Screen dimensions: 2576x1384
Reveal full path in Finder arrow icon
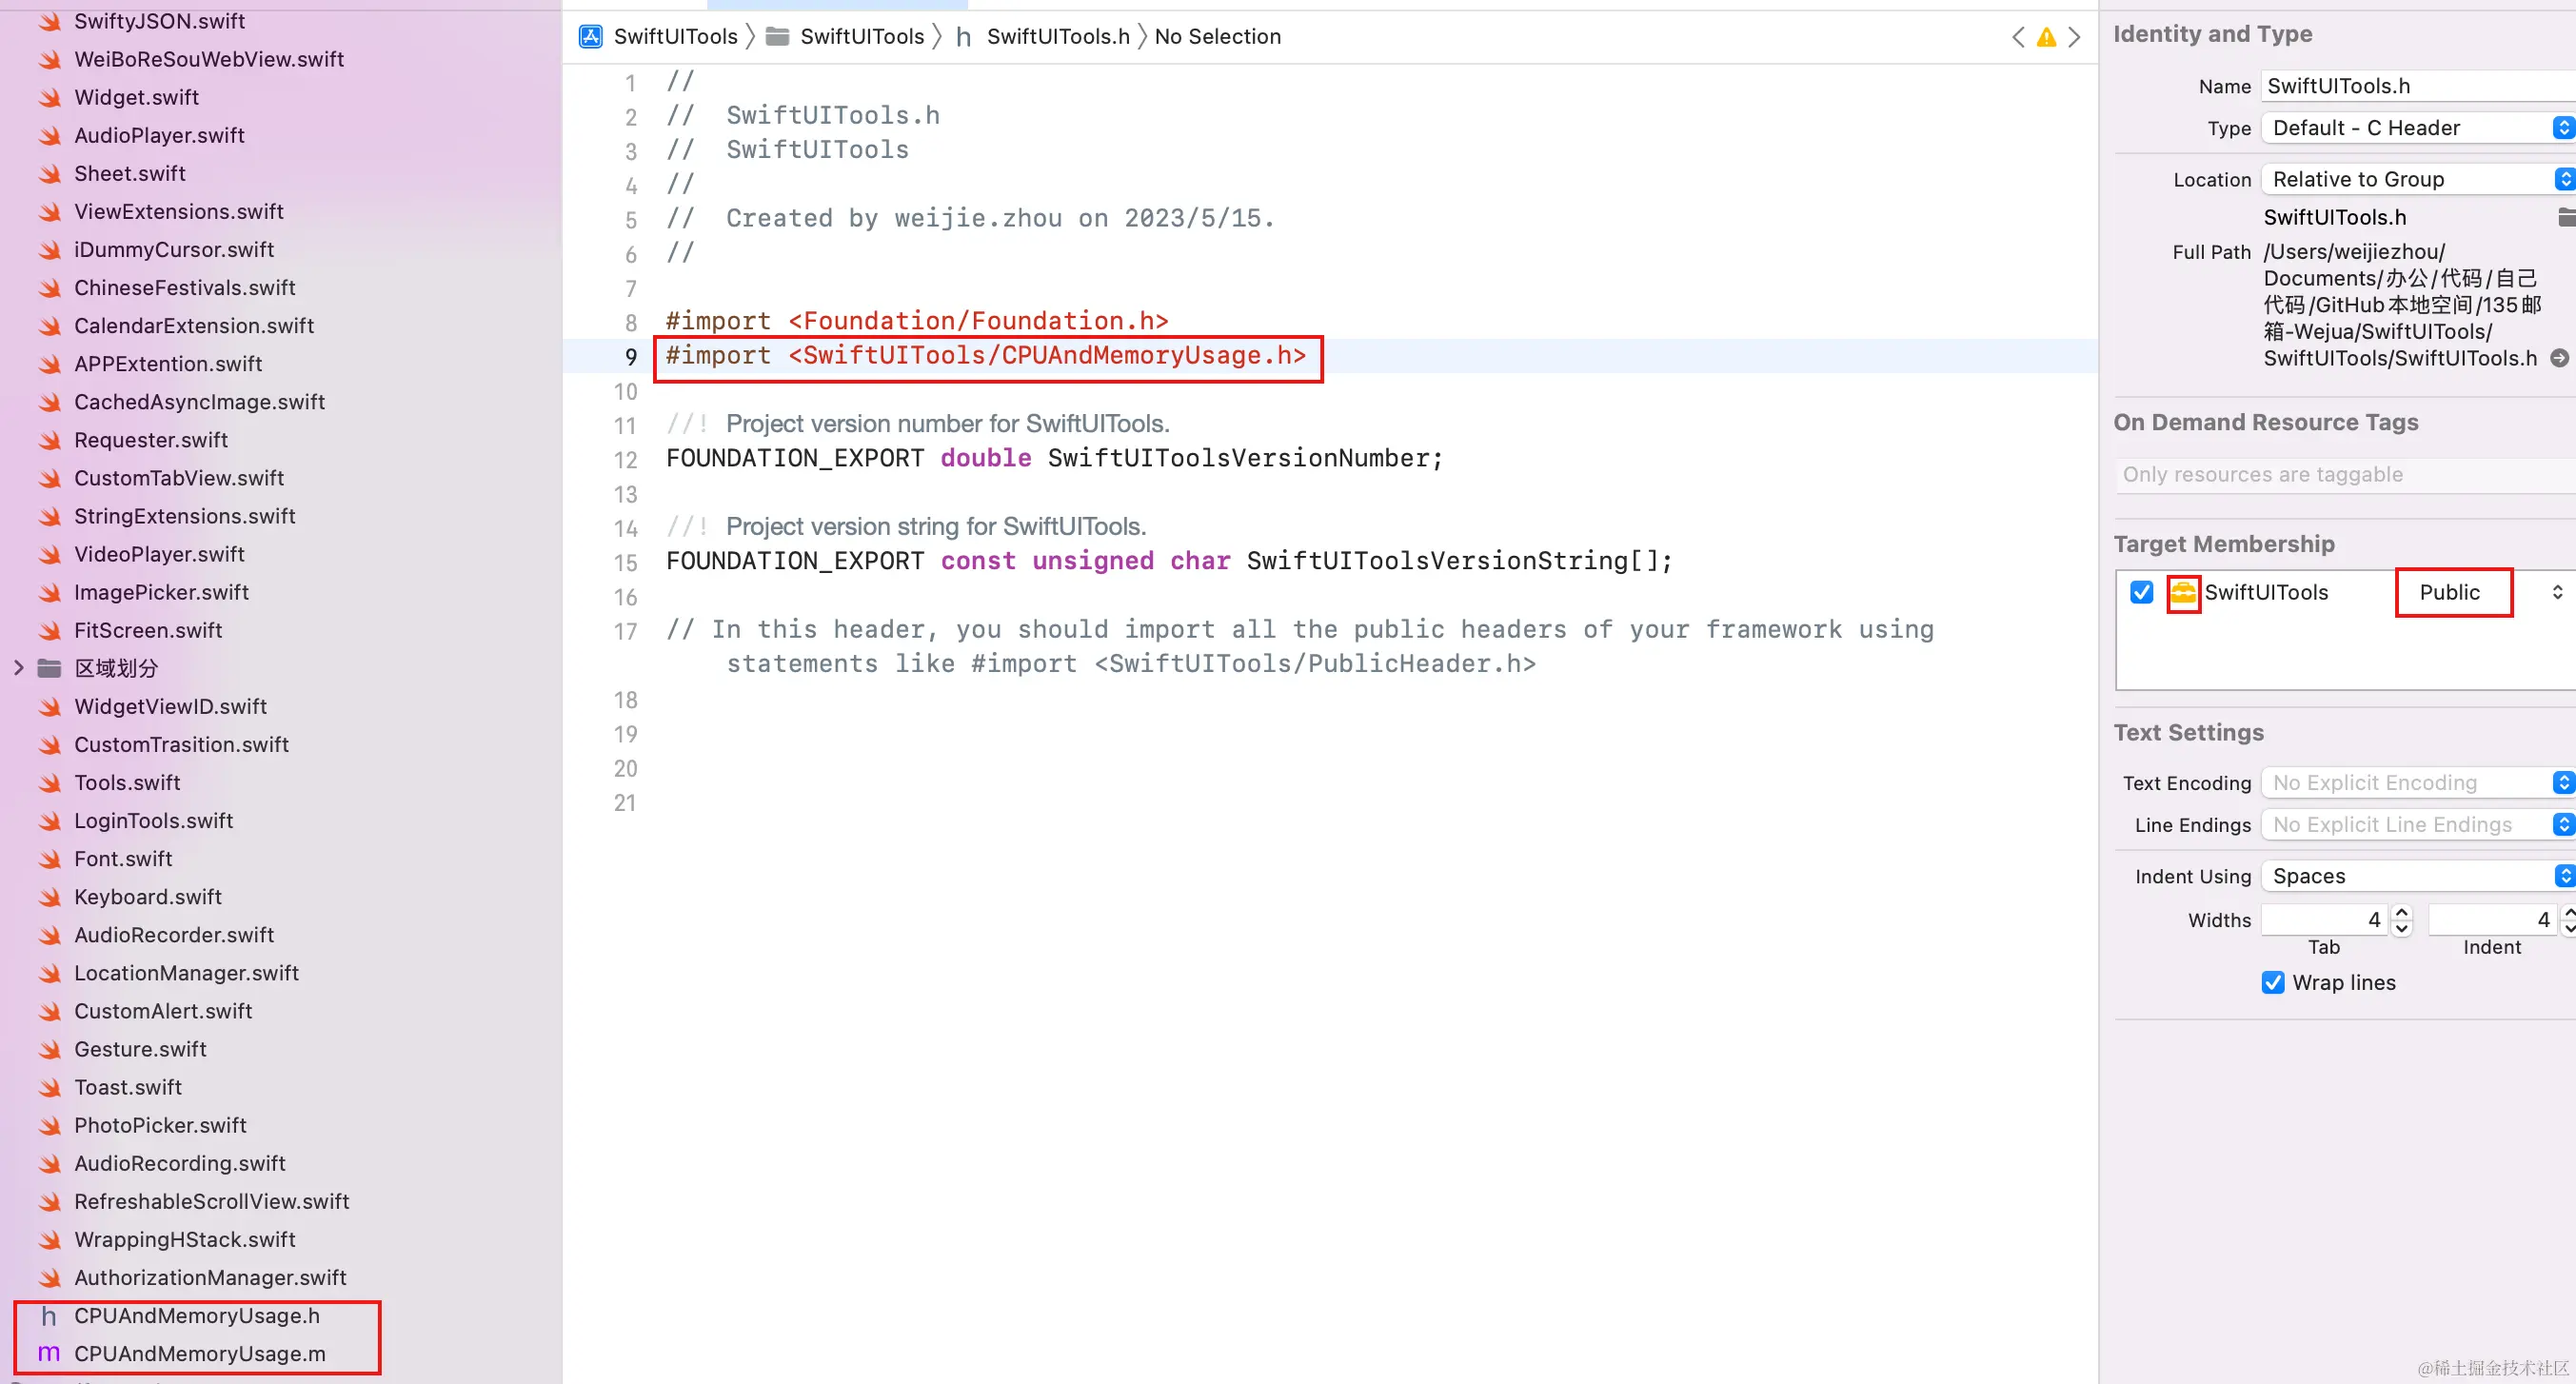(x=2559, y=358)
